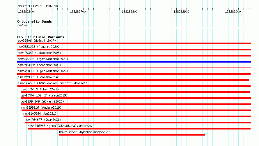The width and height of the screenshot is (259, 146).
Task: Open dgv2299n209 (Almarri2020) label
Action: tap(42, 101)
